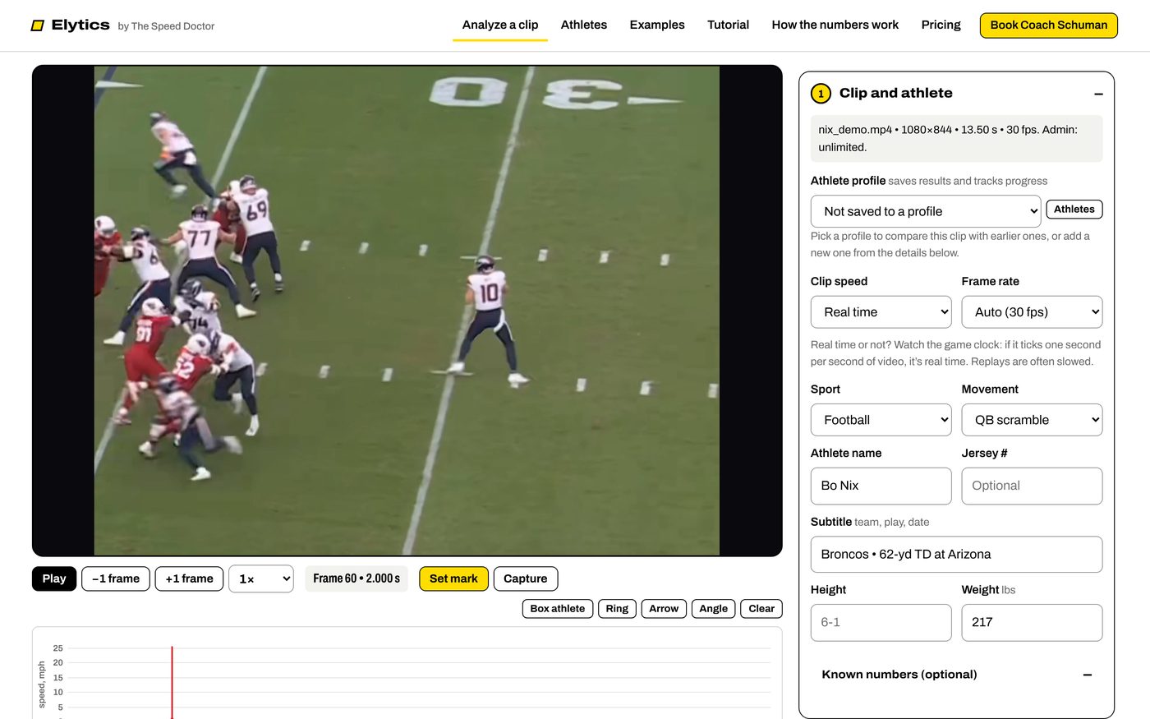Viewport: 1150px width, 719px height.
Task: Open the Frame rate dropdown
Action: tap(1032, 312)
